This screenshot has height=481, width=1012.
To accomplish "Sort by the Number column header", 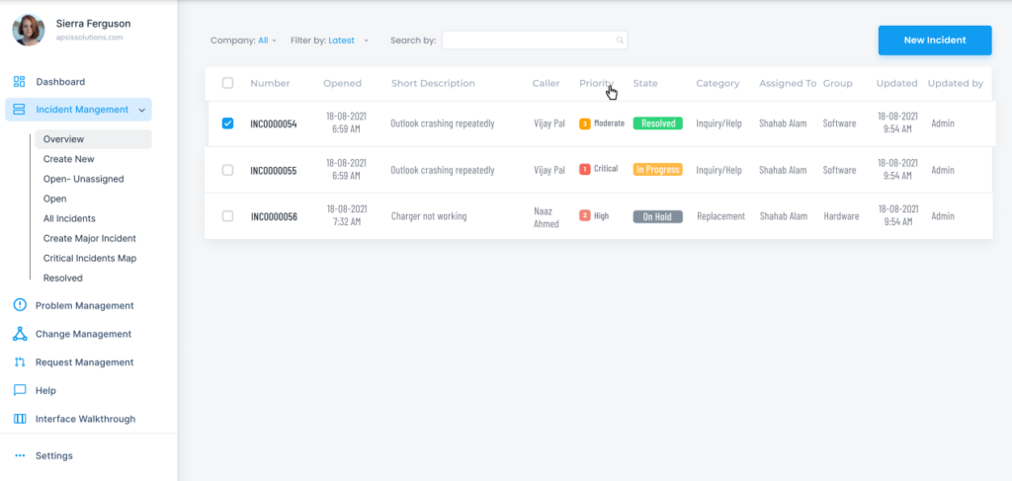I will pyautogui.click(x=270, y=83).
